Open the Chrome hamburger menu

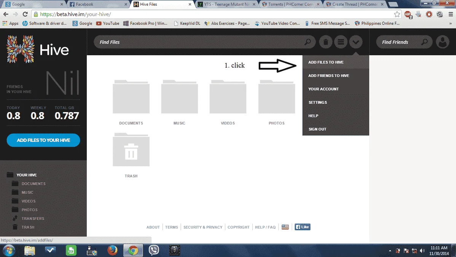pyautogui.click(x=450, y=14)
